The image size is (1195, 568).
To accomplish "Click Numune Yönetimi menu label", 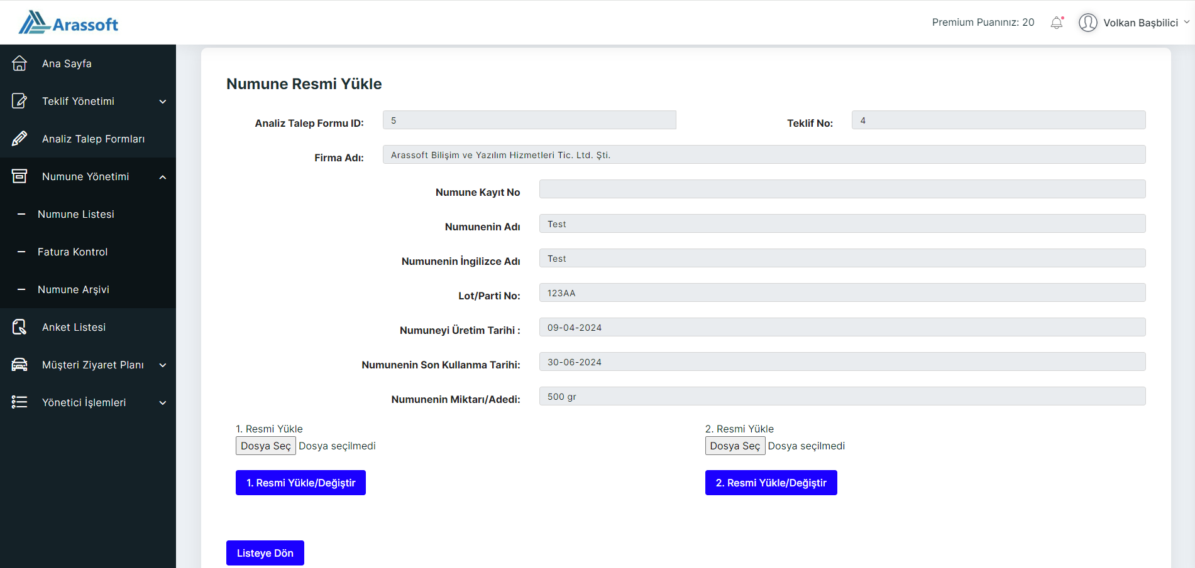I will (85, 176).
